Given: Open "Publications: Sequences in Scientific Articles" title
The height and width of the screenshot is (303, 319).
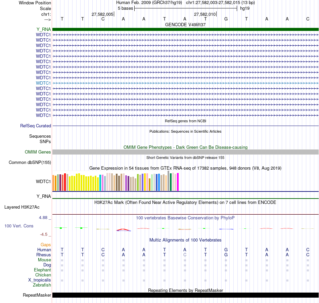Looking at the screenshot, I should click(x=185, y=131).
